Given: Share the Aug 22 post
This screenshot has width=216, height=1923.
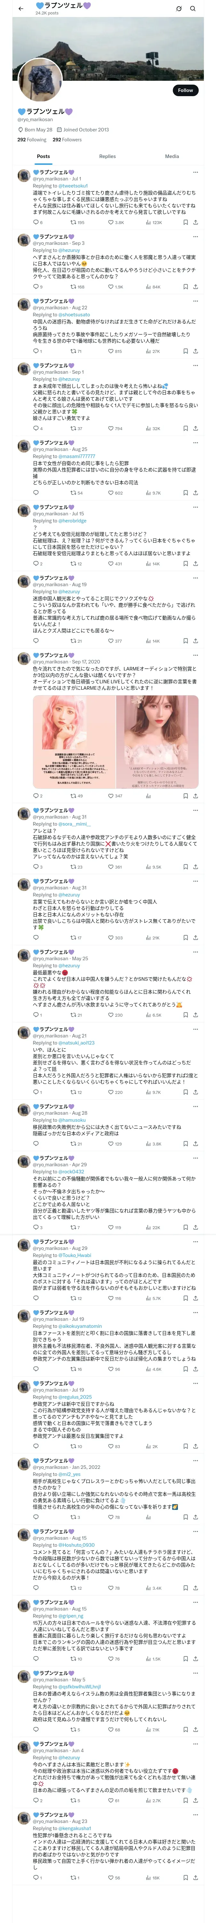Looking at the screenshot, I should tap(195, 351).
